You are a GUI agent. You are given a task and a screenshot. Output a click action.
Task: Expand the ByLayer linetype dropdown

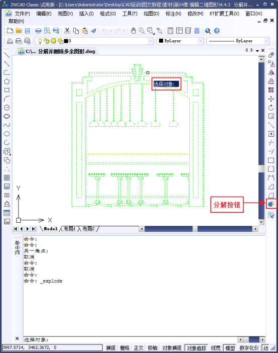pos(266,41)
